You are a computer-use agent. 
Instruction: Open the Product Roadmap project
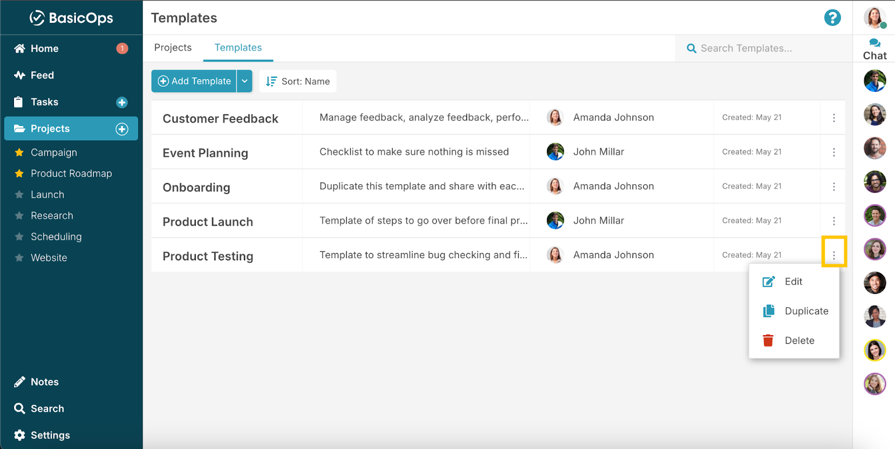[71, 174]
